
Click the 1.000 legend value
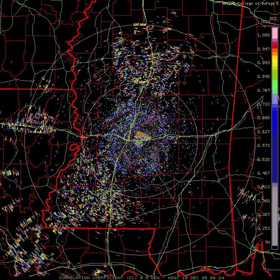pyautogui.click(x=264, y=35)
